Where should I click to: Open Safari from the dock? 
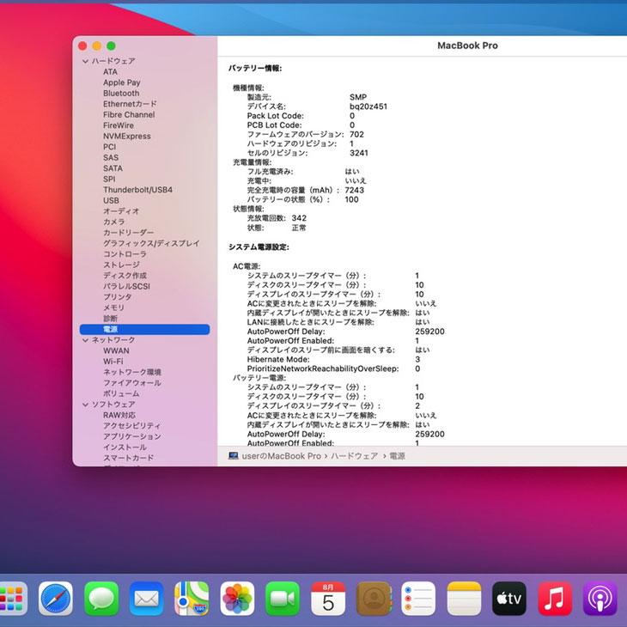[56, 598]
